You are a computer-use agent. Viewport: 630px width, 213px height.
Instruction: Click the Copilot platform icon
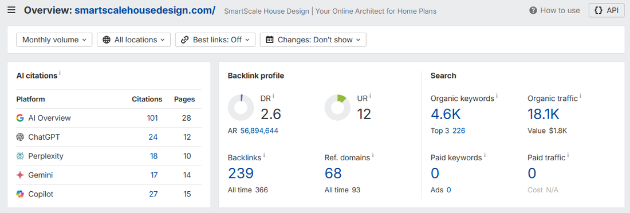coord(20,194)
